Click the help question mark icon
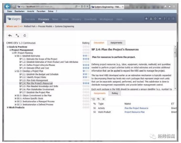 click(x=164, y=18)
